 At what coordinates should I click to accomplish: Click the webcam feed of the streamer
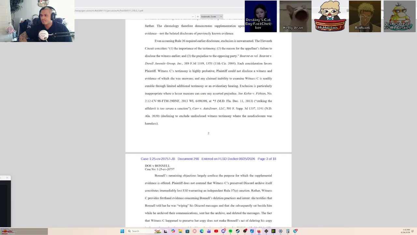coord(37,21)
